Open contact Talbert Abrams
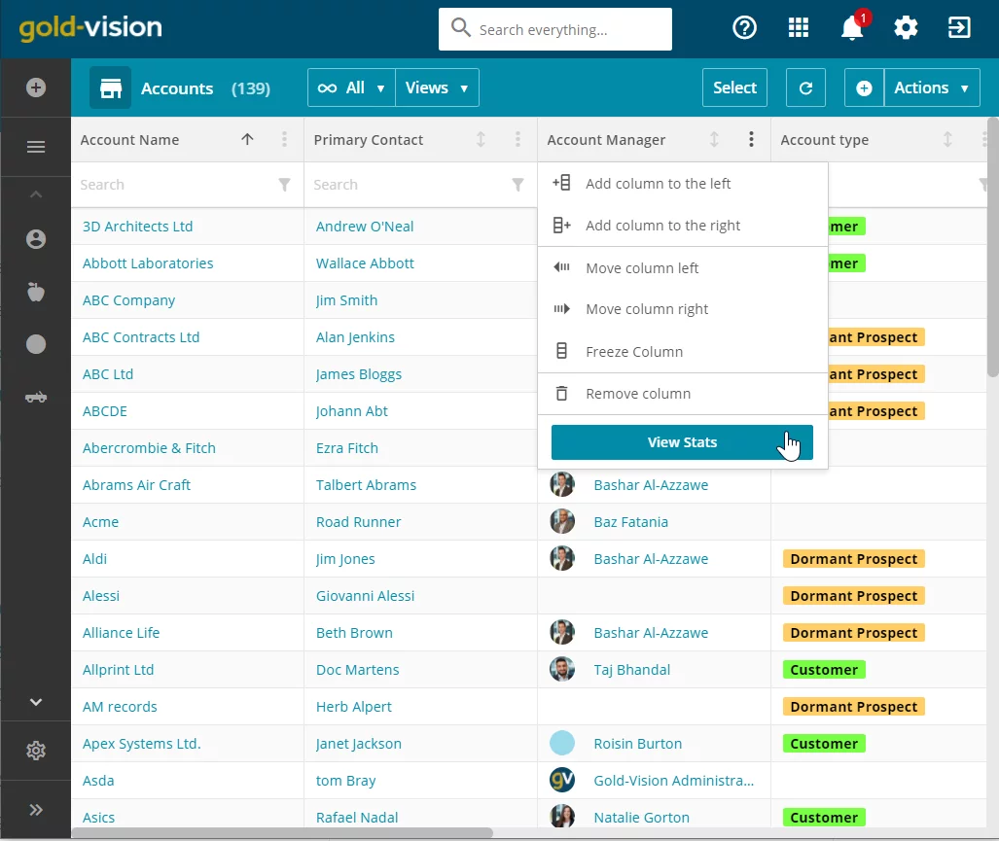This screenshot has width=999, height=841. tap(367, 485)
